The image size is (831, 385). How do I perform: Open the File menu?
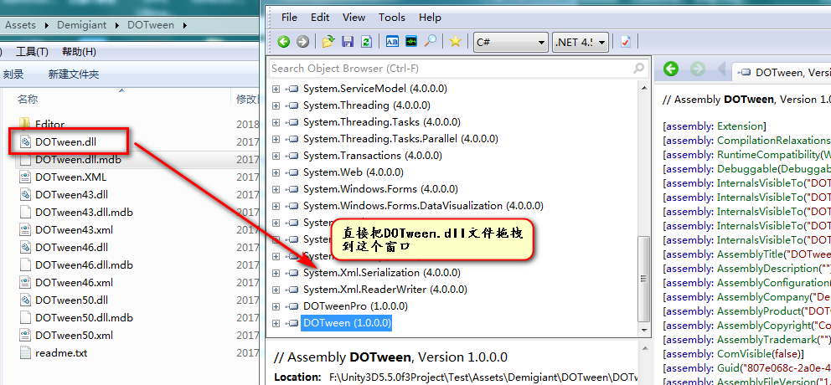pos(289,18)
